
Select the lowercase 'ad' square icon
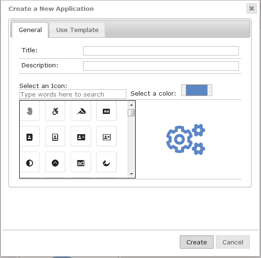(x=81, y=162)
